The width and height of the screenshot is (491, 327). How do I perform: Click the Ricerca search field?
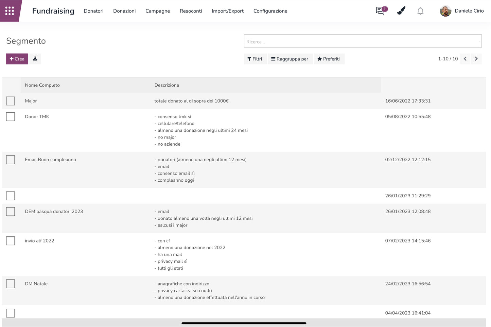[x=362, y=41]
